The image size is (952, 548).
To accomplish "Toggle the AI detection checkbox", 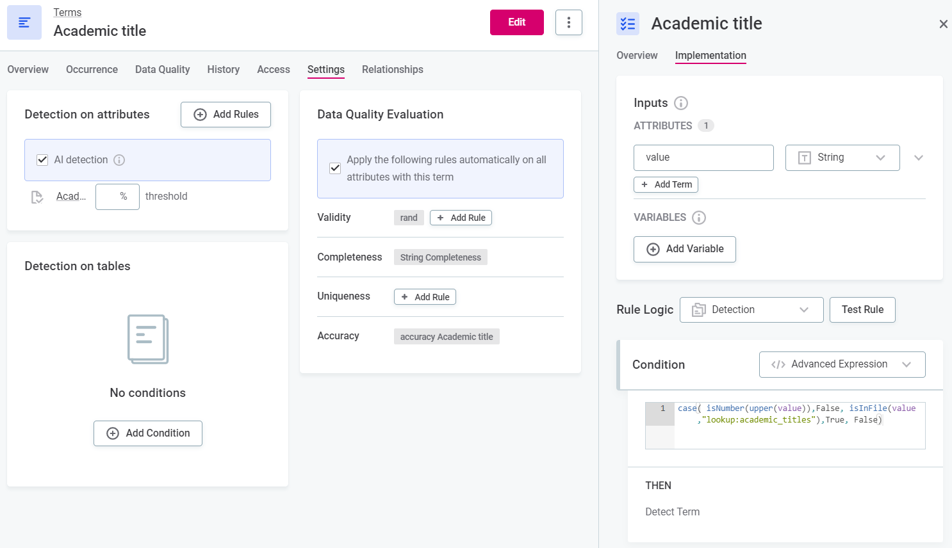I will pos(42,160).
